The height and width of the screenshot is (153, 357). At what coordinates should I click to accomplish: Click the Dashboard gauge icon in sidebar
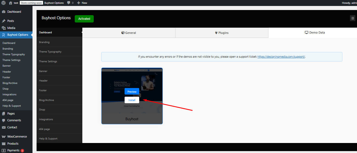pos(4,12)
